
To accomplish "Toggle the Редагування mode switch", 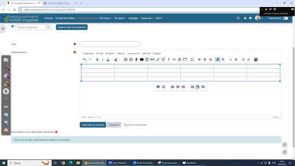I will 285,18.
